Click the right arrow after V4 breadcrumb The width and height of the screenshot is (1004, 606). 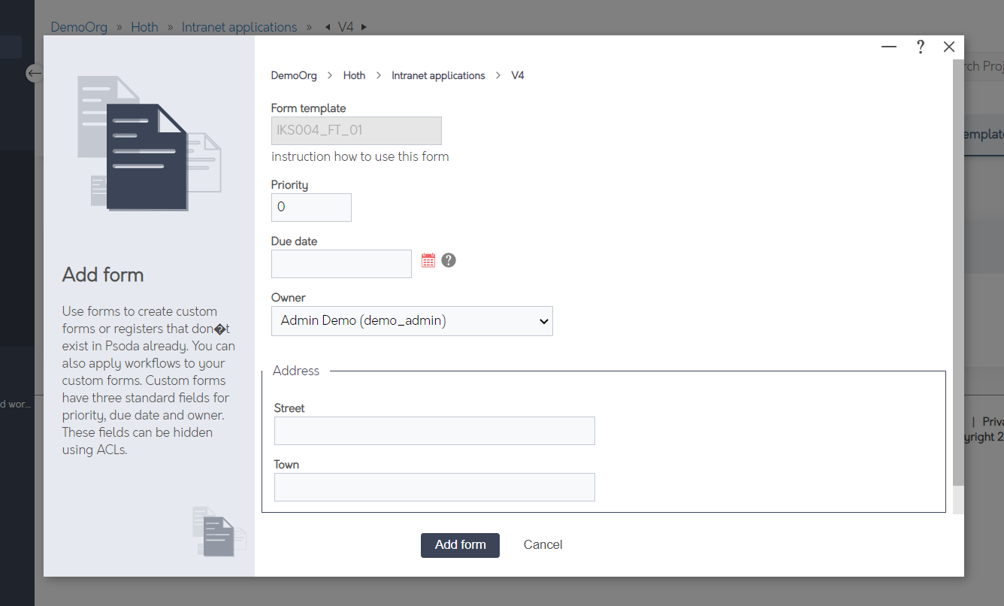pos(364,26)
